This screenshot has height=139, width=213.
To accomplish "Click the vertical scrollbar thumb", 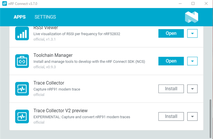I will coord(210,119).
